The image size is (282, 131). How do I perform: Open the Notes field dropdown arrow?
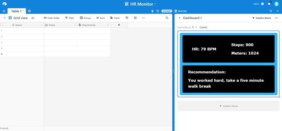point(75,25)
